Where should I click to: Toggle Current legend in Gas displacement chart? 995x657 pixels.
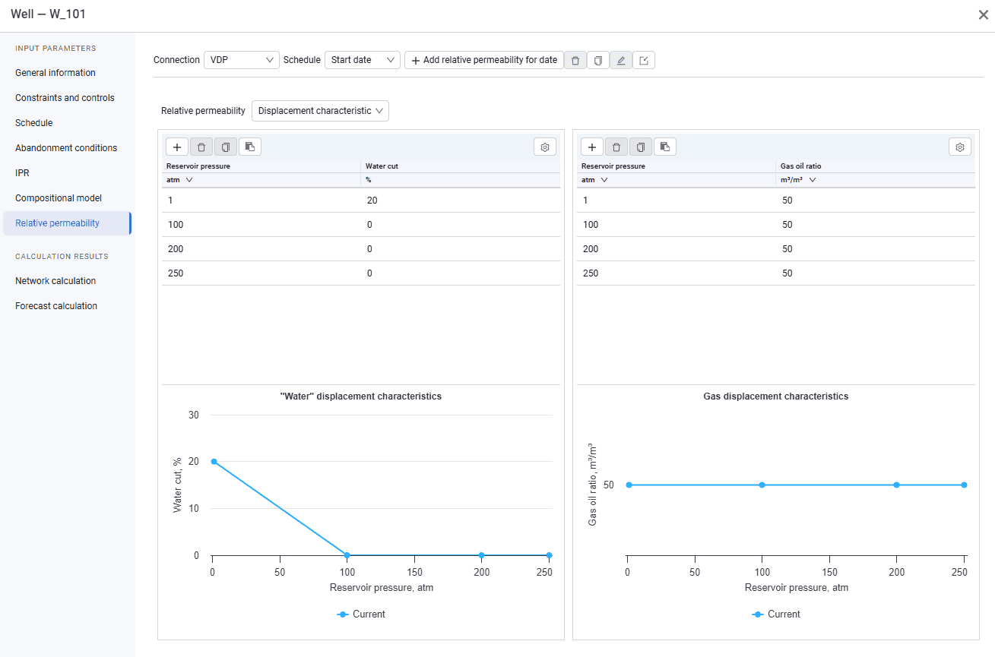tap(776, 614)
